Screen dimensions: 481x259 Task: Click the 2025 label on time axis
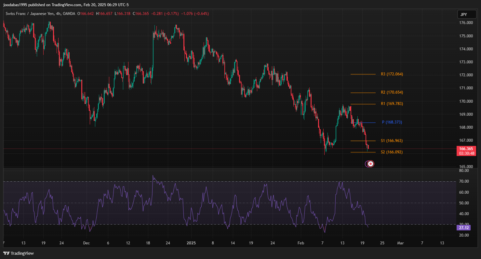click(x=191, y=243)
